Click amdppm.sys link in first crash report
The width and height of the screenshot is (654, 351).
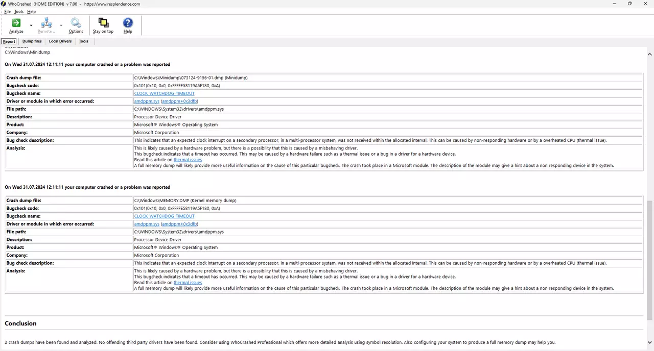[147, 101]
